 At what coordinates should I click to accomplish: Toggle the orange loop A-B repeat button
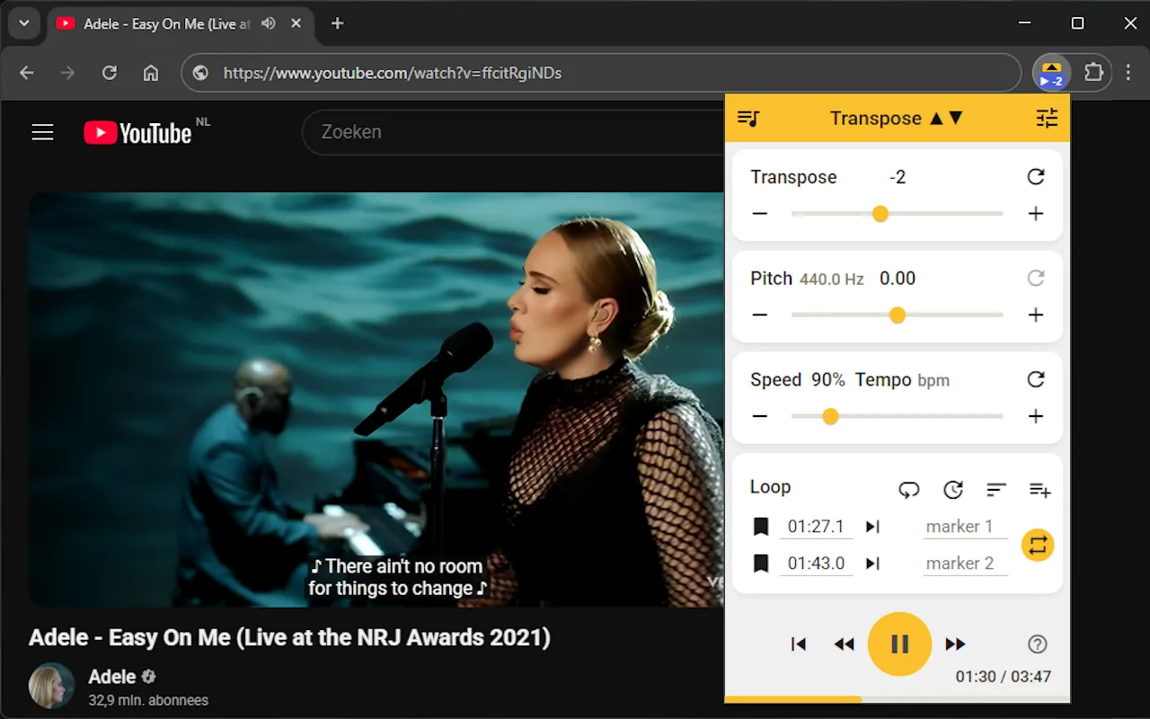pos(1037,545)
